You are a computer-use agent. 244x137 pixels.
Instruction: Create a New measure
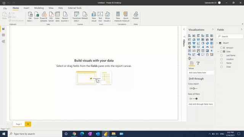click(118, 16)
